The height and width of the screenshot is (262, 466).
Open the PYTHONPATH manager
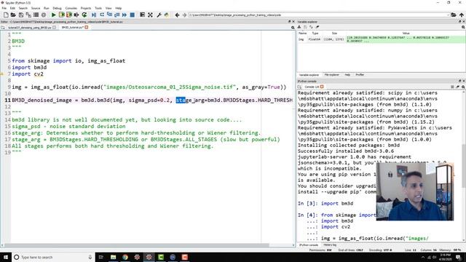click(167, 15)
